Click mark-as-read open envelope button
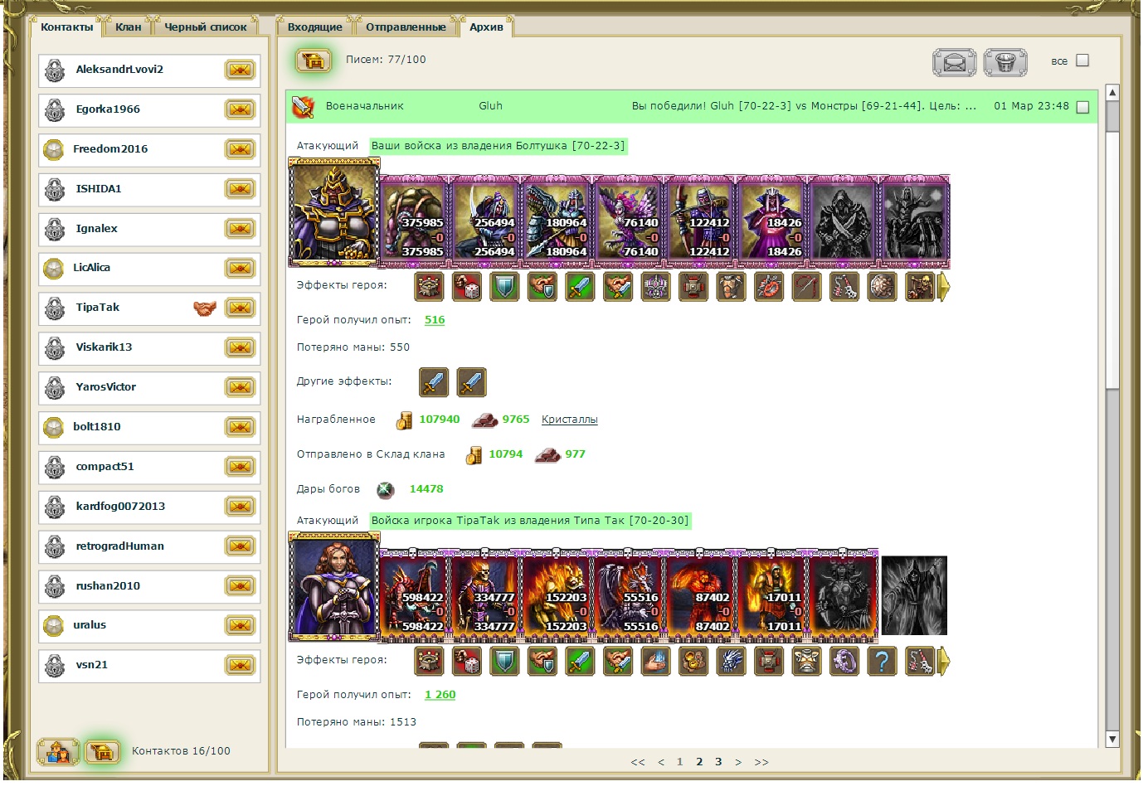This screenshot has width=1148, height=791. click(x=954, y=62)
